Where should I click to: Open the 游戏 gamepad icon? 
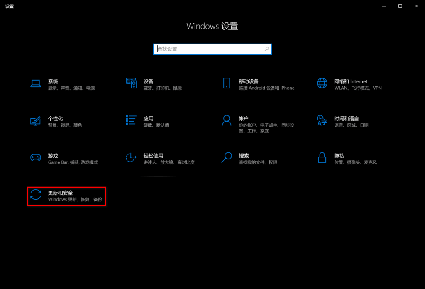[x=36, y=157]
